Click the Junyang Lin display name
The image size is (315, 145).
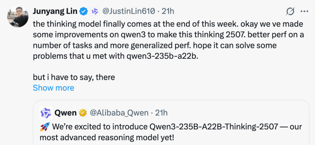click(55, 11)
